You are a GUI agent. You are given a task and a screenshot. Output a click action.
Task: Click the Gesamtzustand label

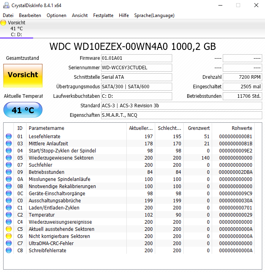pos(23,58)
